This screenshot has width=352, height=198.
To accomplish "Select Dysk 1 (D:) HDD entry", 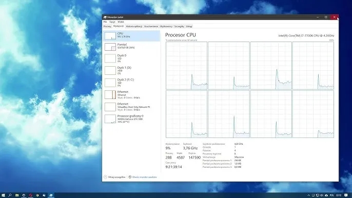I will tap(131, 70).
